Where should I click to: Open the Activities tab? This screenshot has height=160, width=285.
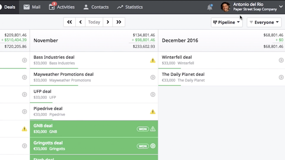pyautogui.click(x=62, y=7)
